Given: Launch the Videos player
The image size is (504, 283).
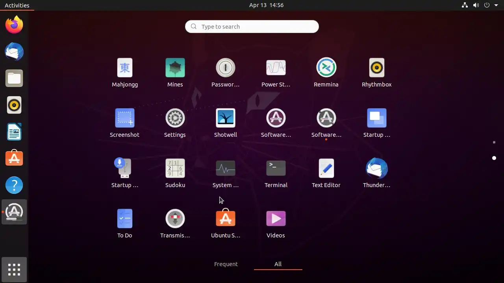Looking at the screenshot, I should click(x=276, y=224).
